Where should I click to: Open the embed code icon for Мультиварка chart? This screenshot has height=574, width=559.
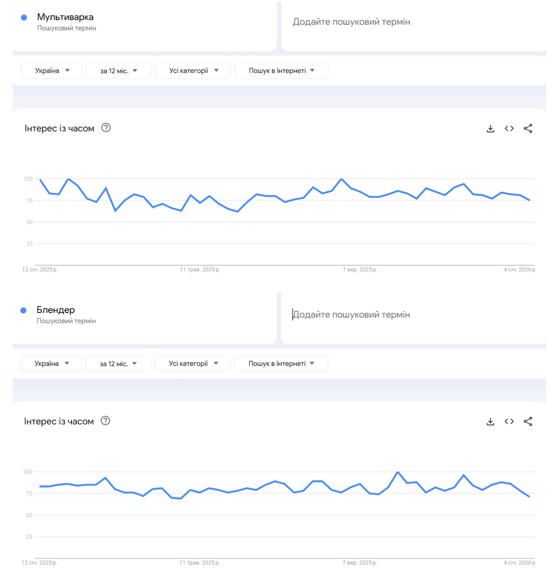click(509, 128)
